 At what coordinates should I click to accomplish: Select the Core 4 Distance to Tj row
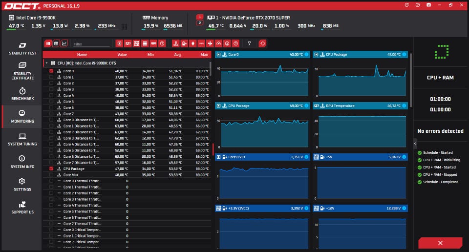127,144
